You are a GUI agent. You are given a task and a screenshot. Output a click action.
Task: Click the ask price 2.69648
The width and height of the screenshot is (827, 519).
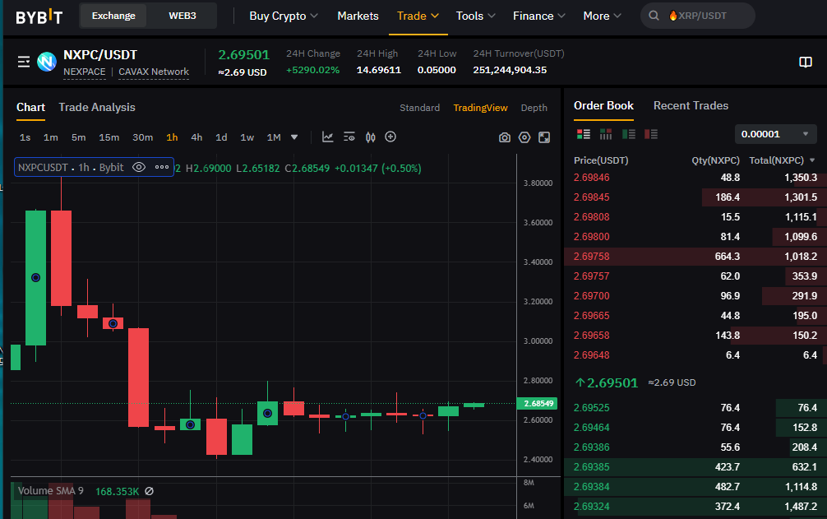591,355
